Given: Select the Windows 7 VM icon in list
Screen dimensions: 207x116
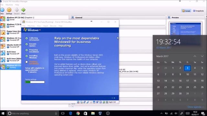Looking at the screenshot, I should pos(3,25).
